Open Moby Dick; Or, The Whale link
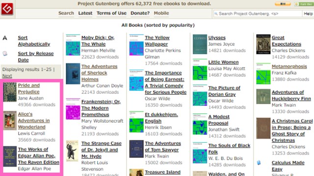Viewport: 314px width, 176px height. pyautogui.click(x=98, y=41)
